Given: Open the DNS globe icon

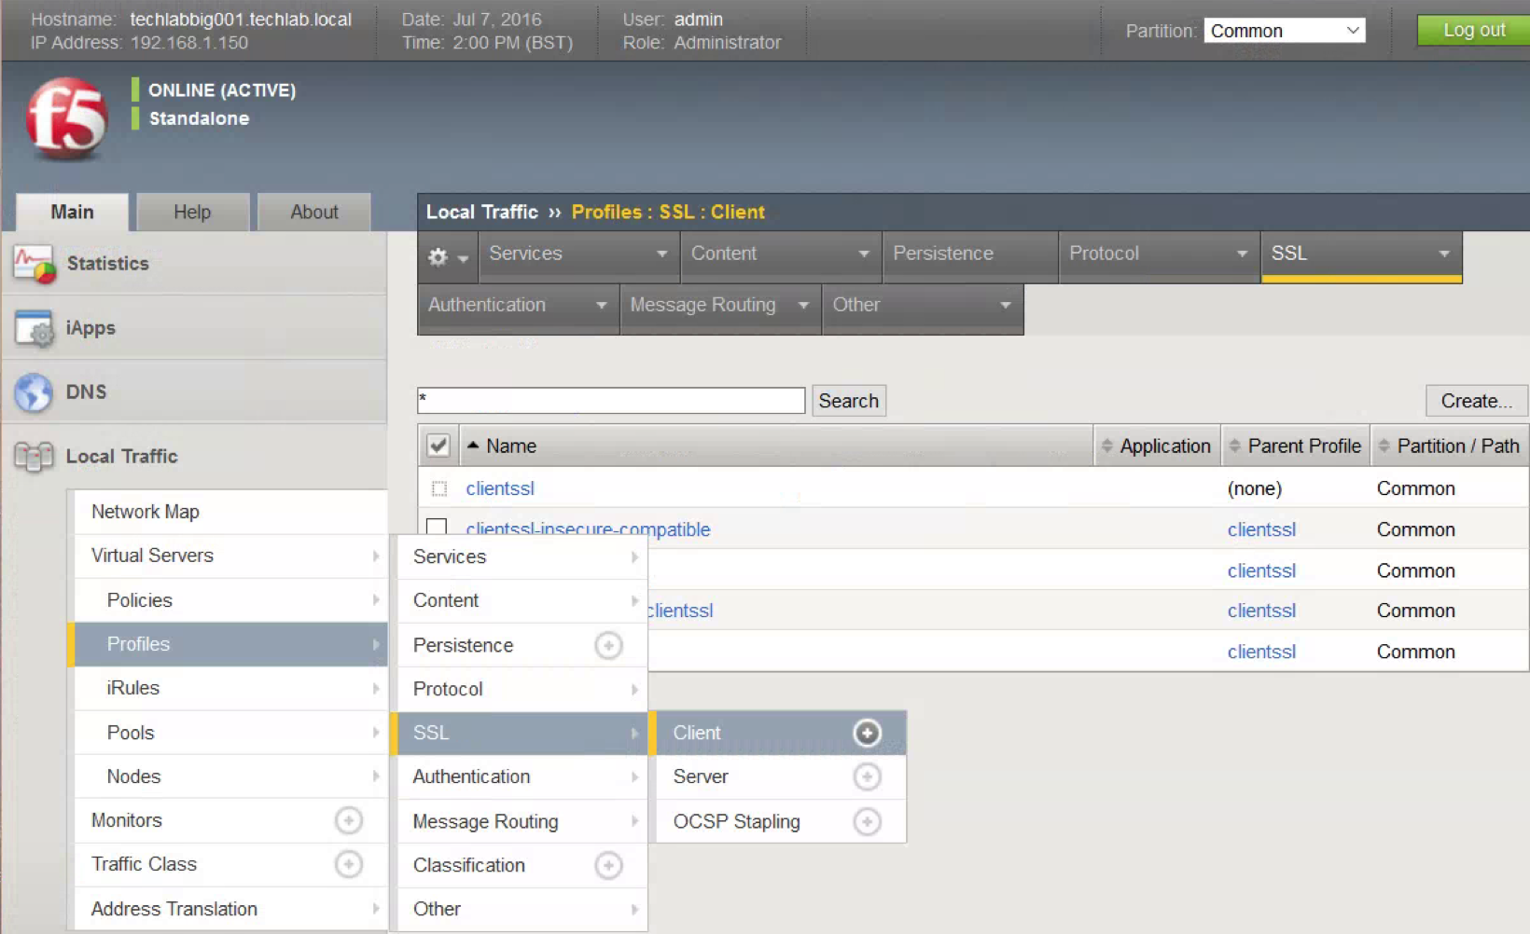Looking at the screenshot, I should 34,392.
